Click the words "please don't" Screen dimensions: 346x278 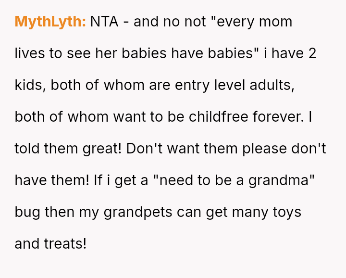click(284, 149)
